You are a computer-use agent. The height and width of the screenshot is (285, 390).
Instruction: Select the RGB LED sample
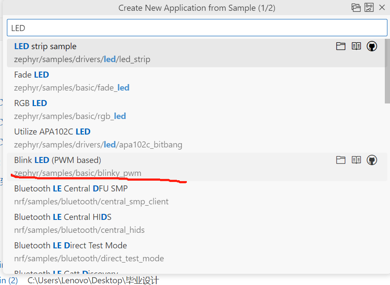pyautogui.click(x=129, y=109)
